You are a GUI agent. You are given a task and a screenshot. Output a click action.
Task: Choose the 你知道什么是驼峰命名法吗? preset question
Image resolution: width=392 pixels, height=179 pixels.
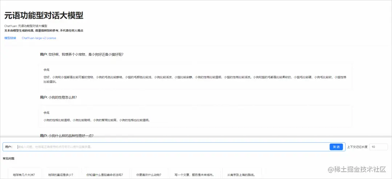(x=105, y=175)
